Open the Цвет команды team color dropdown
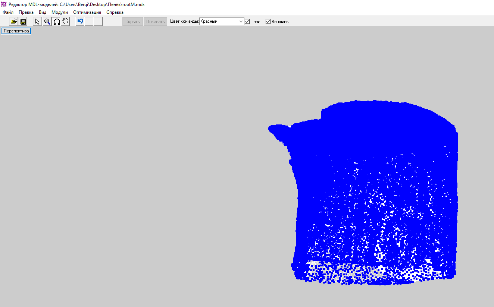This screenshot has width=494, height=307. tap(222, 22)
